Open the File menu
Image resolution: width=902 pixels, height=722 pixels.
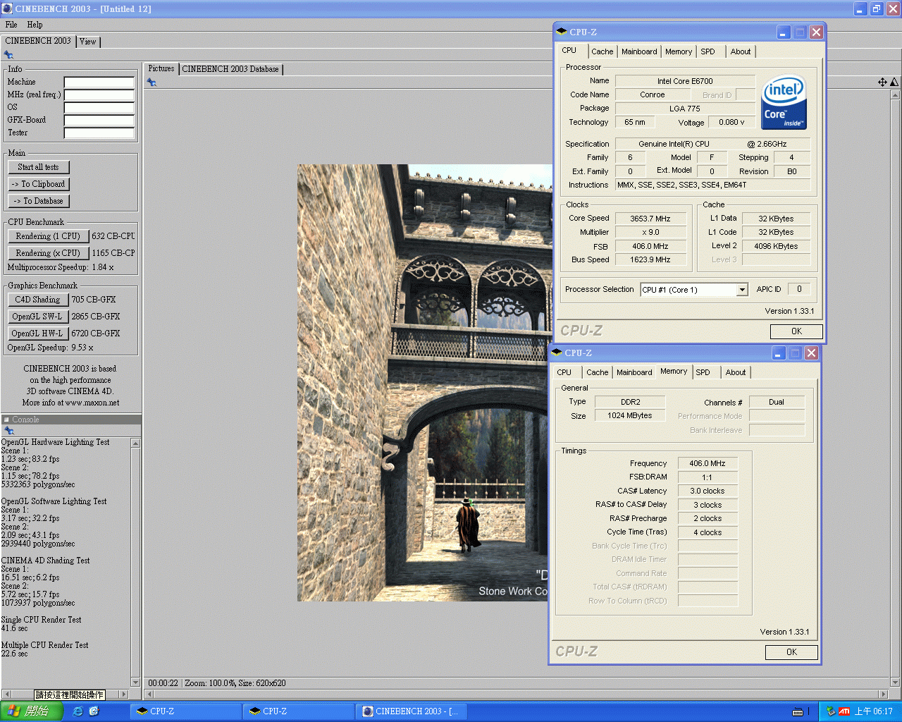pos(11,25)
